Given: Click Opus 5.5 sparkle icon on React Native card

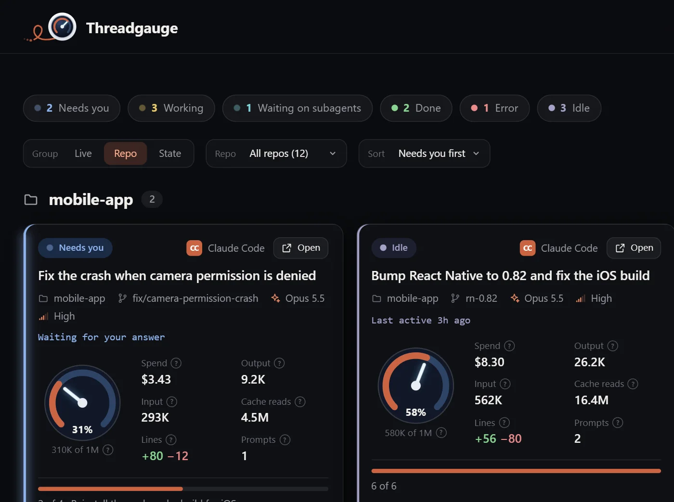Looking at the screenshot, I should coord(515,298).
